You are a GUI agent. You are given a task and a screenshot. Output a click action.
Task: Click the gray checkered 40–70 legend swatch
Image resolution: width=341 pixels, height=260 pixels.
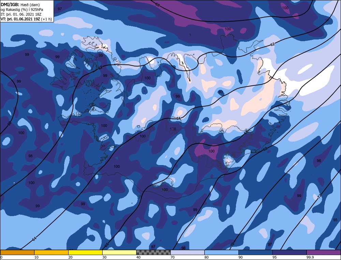click(x=153, y=252)
